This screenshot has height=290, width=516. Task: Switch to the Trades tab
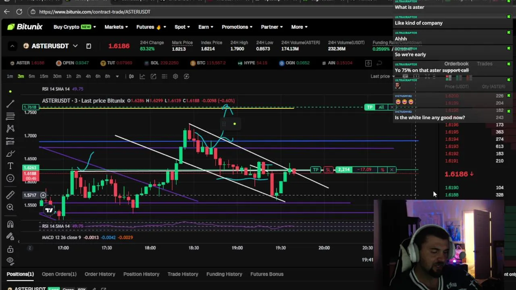tap(485, 64)
